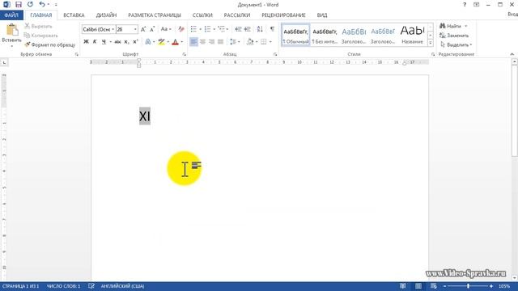Toggle italic (К) formatting
The width and height of the screenshot is (518, 291).
[x=95, y=41]
